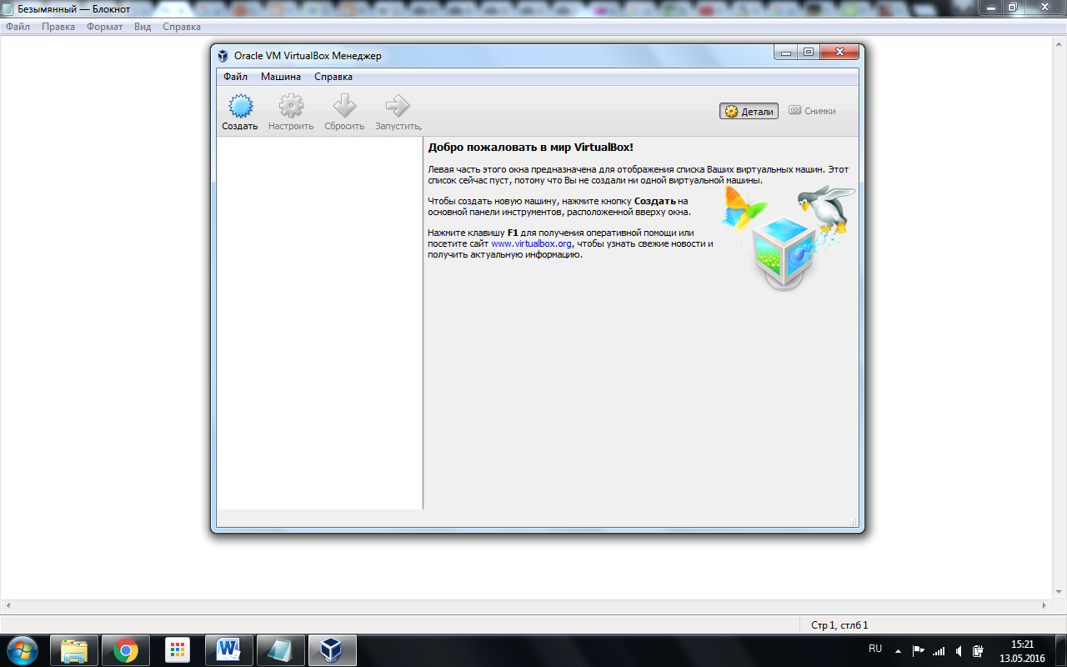The image size is (1067, 667).
Task: Select the heading Добро пожаловать в мир VirtualBox!
Action: click(530, 148)
